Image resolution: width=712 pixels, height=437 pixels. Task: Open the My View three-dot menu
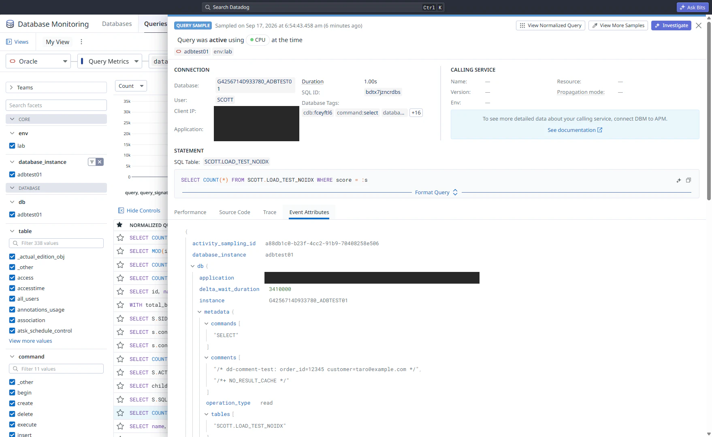(x=81, y=42)
